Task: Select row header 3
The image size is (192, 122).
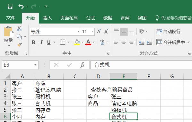Action: coord(5,96)
